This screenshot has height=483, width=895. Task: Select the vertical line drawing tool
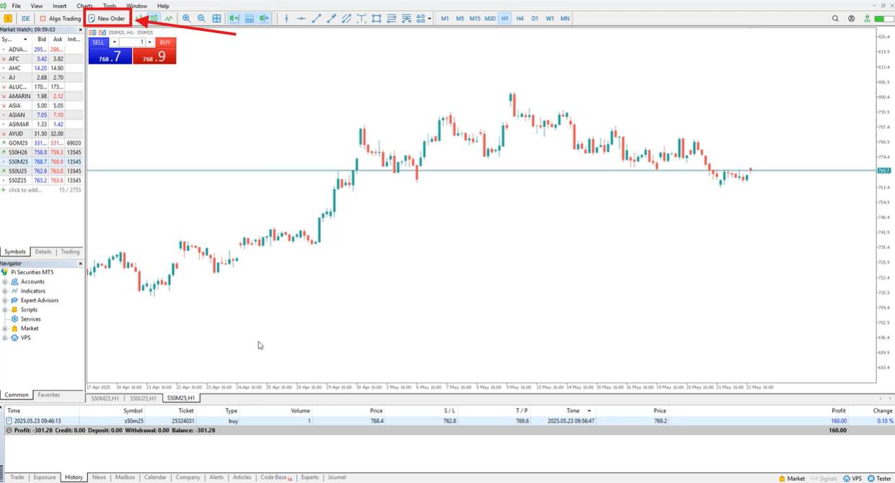tap(287, 18)
